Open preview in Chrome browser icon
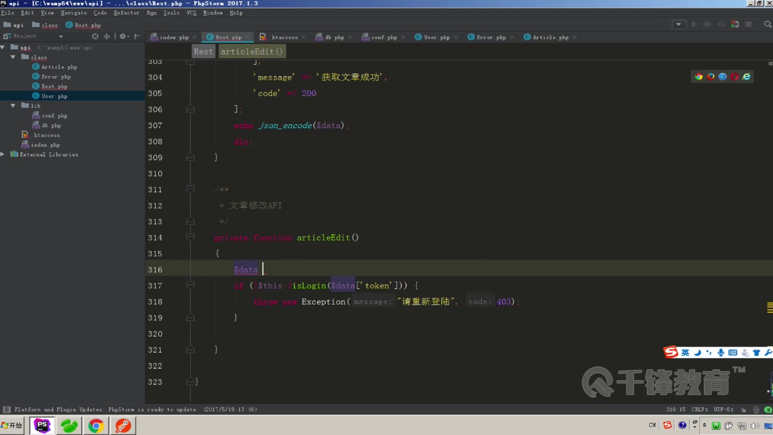 (x=699, y=77)
